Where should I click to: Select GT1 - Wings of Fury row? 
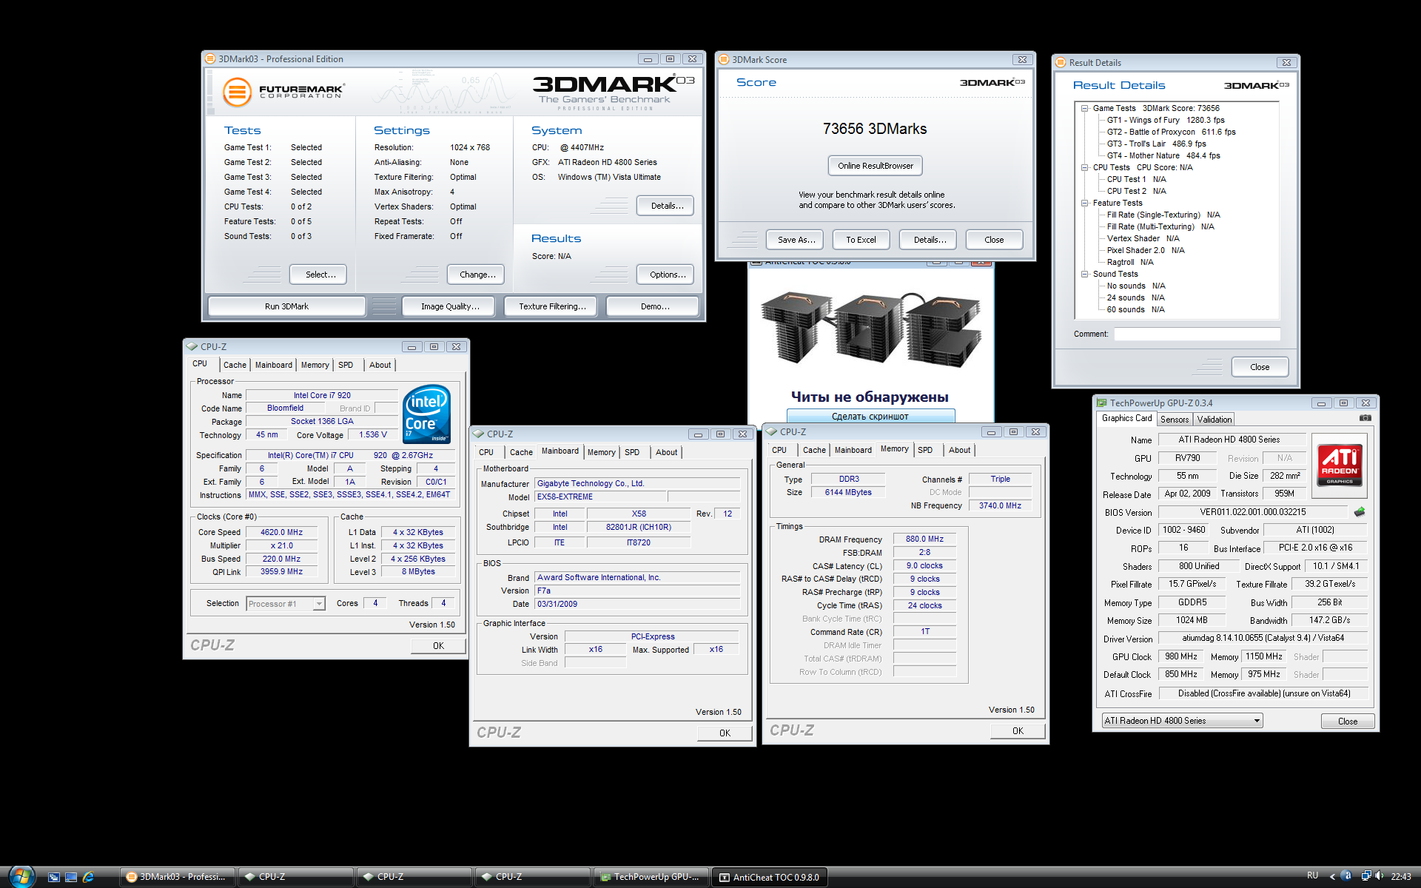pyautogui.click(x=1165, y=120)
